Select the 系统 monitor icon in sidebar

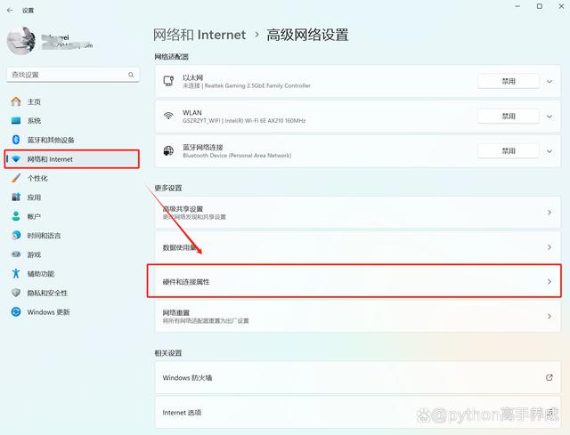point(16,121)
